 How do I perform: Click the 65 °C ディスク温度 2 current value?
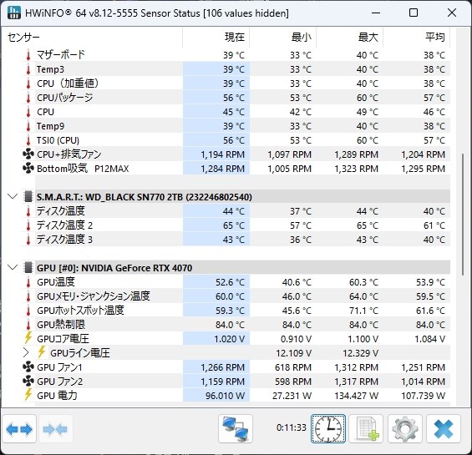coord(234,225)
